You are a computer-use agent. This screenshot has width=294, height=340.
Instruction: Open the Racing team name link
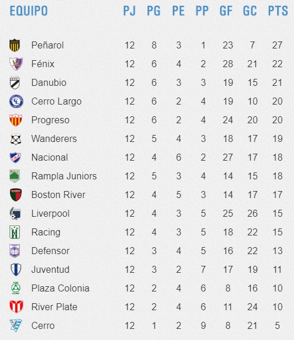click(x=46, y=233)
